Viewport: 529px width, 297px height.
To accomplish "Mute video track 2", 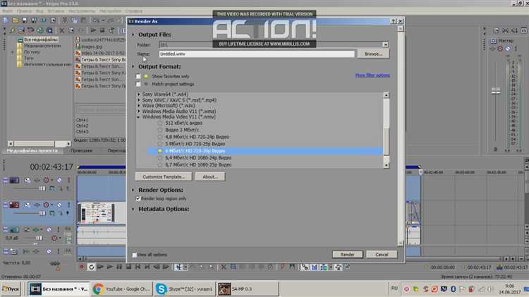I will (59, 205).
